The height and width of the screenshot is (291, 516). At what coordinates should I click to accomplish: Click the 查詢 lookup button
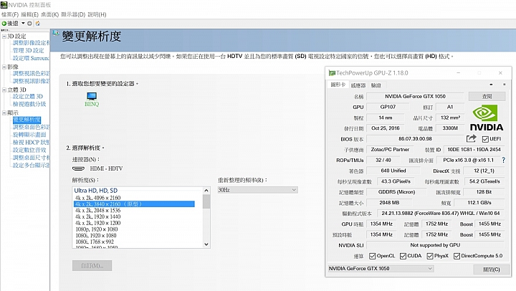tap(487, 97)
